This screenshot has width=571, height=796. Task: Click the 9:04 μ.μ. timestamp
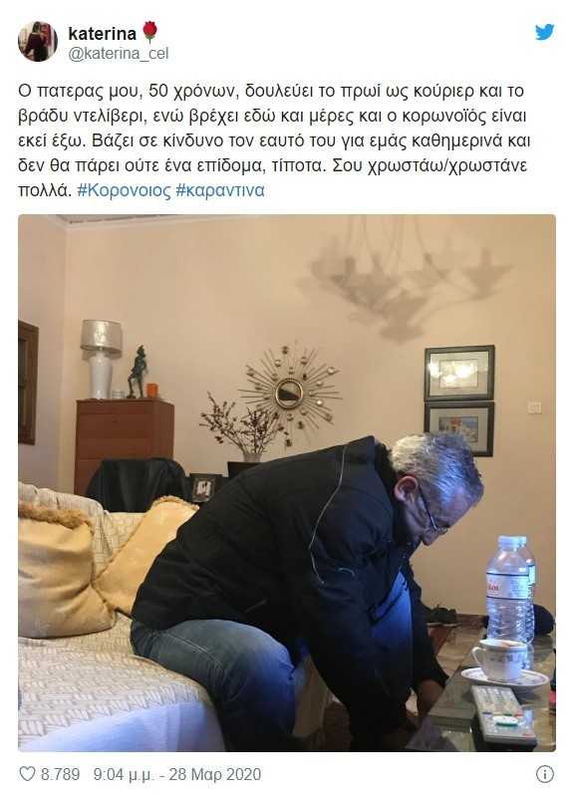[x=123, y=774]
